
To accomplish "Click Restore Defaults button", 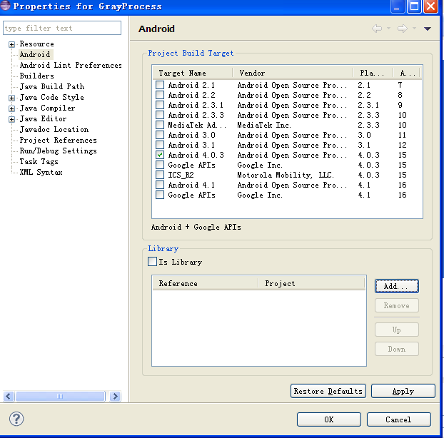I will click(x=328, y=391).
